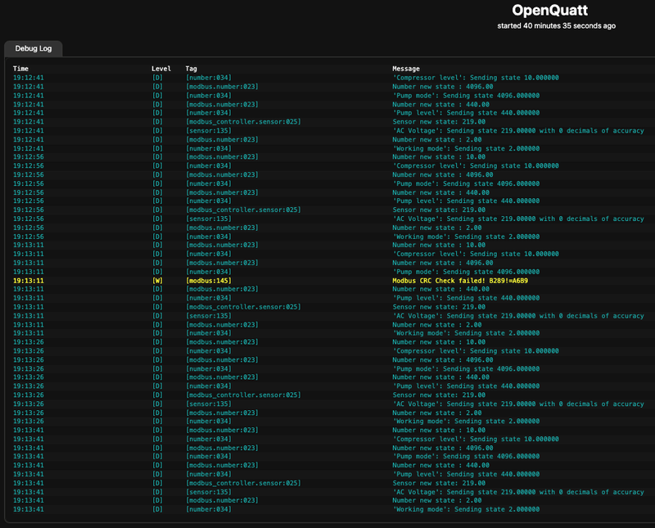Click the [W] warning level marker
This screenshot has height=528, width=655.
click(x=157, y=281)
